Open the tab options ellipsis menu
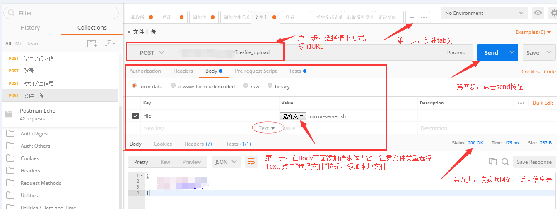 pos(424,17)
